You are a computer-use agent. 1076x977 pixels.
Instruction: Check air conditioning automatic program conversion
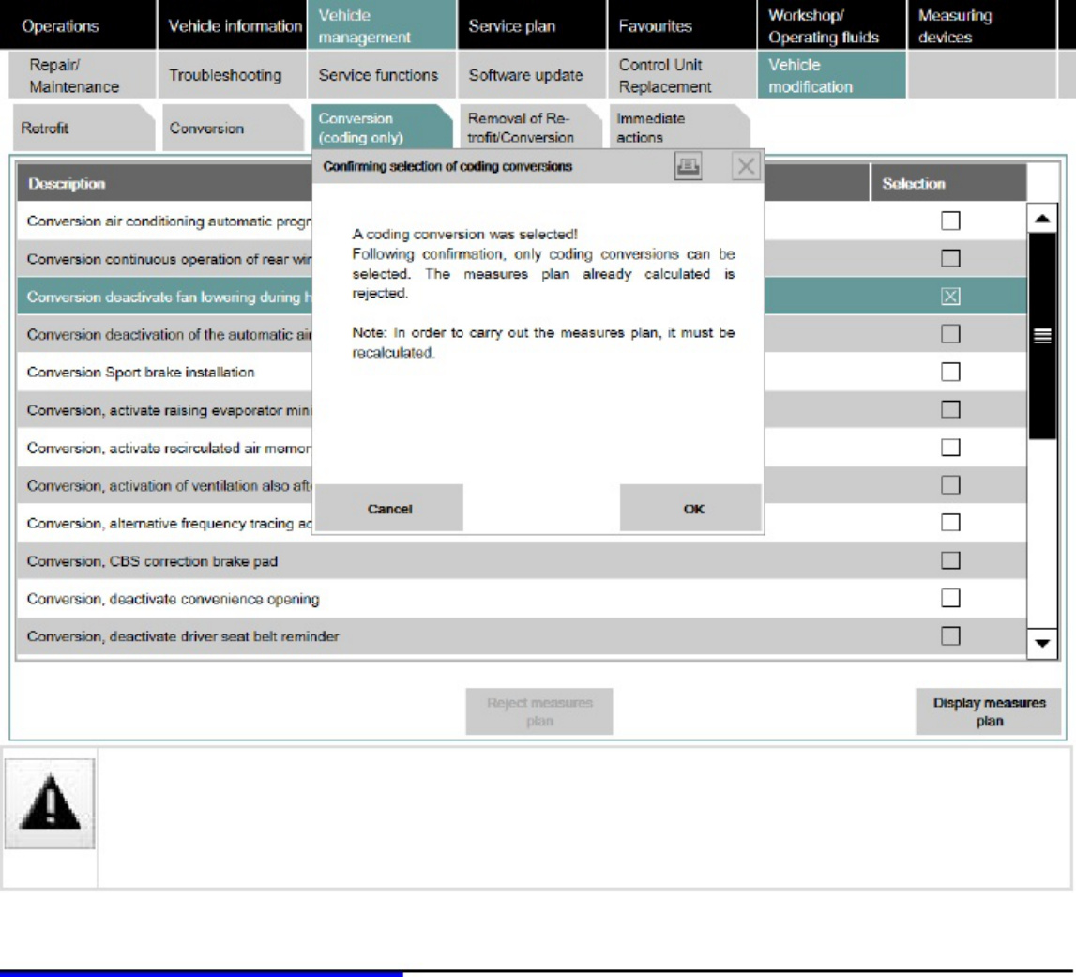coord(950,221)
